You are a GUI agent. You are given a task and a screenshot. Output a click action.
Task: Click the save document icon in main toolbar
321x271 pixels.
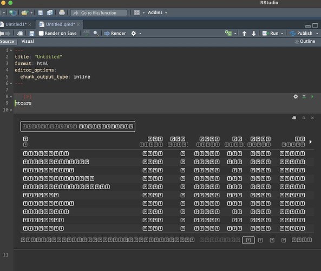[x=41, y=12]
